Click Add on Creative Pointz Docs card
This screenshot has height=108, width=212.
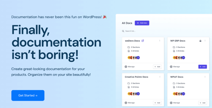(157, 103)
